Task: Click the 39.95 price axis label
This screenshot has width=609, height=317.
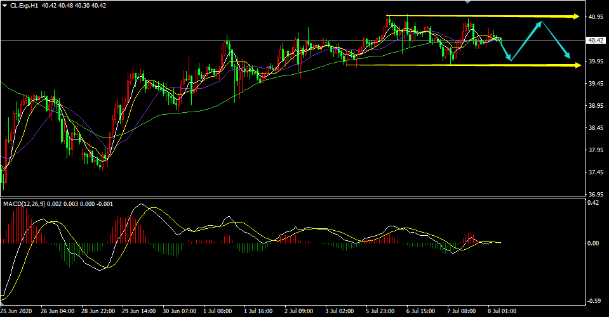Action: coord(596,61)
